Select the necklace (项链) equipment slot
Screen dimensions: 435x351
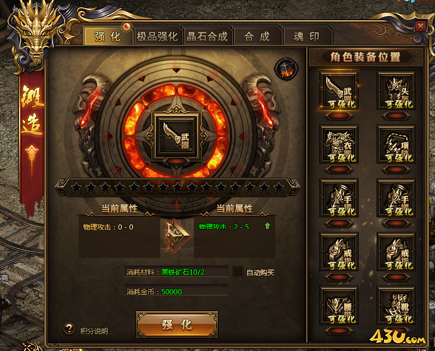pyautogui.click(x=396, y=144)
